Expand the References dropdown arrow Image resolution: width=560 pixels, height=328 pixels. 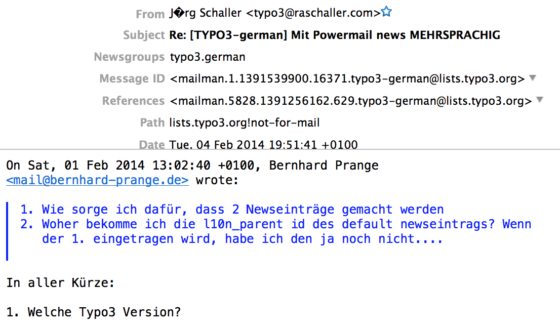(x=540, y=100)
